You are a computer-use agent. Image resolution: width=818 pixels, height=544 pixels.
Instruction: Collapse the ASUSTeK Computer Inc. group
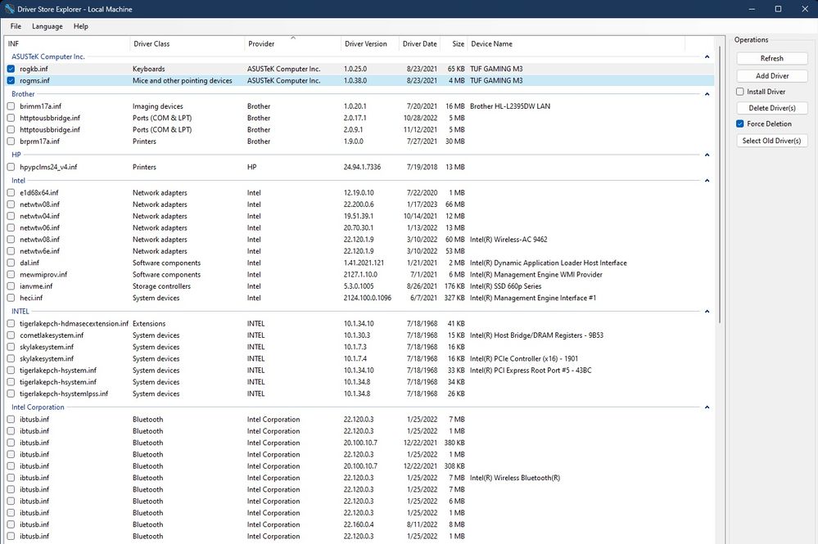pos(707,56)
